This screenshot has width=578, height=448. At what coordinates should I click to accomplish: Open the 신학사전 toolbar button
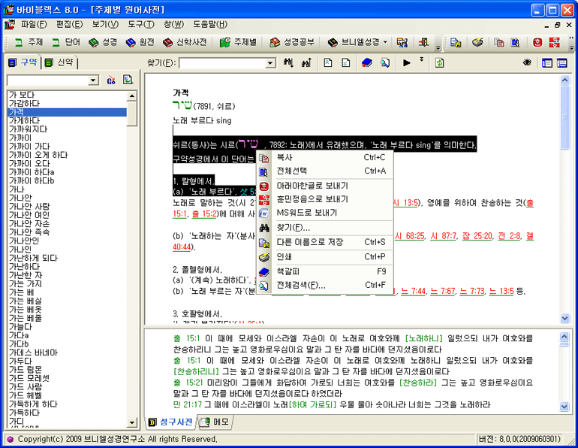coord(185,42)
